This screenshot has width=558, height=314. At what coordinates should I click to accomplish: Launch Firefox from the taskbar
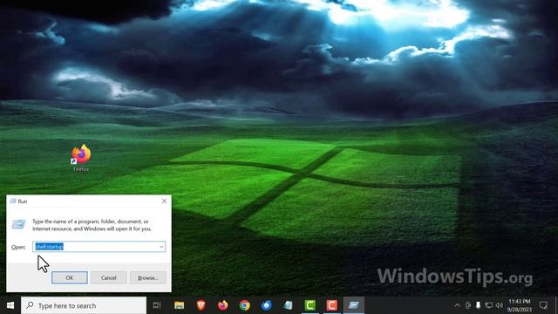223,305
